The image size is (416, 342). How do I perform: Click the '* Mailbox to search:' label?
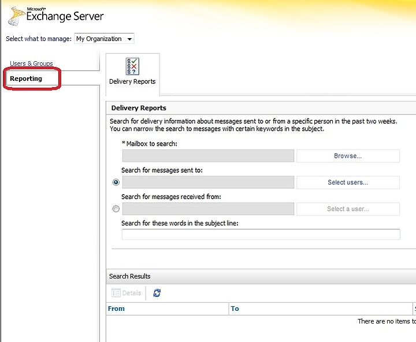tap(150, 143)
